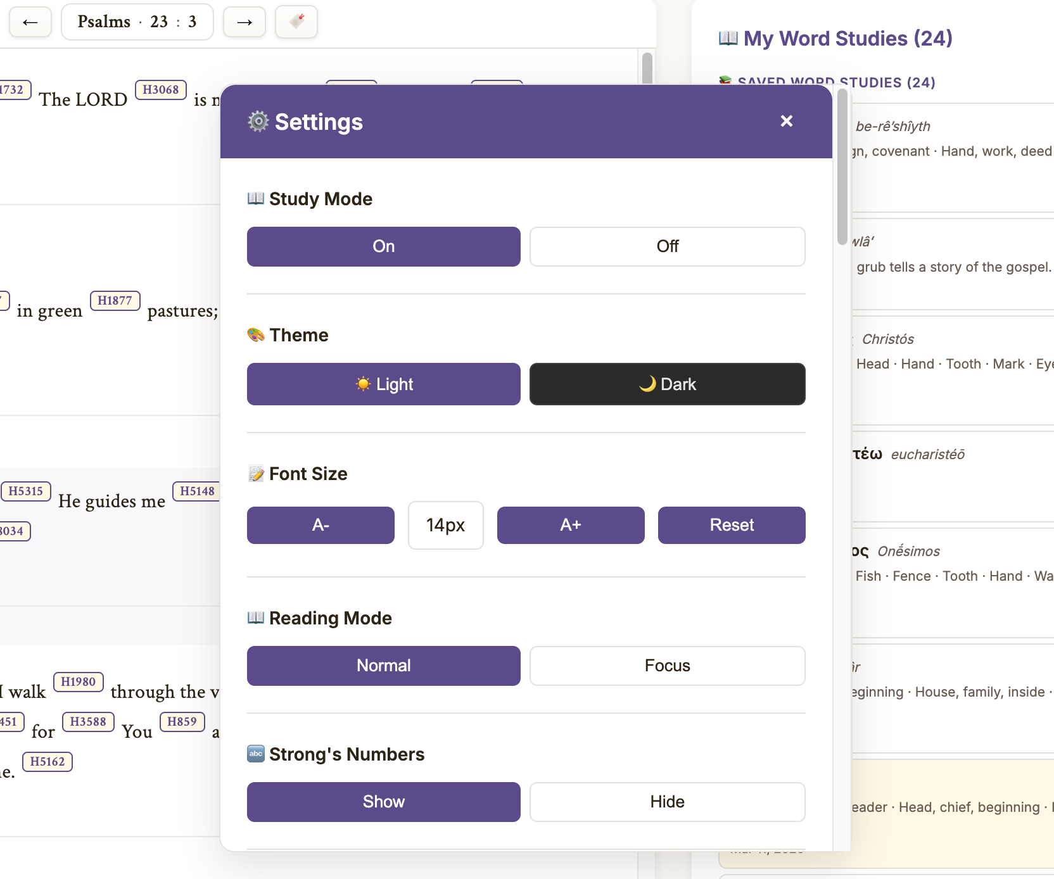Click the abc icon next to Strong's Numbers
This screenshot has width=1054, height=879.
(x=255, y=754)
